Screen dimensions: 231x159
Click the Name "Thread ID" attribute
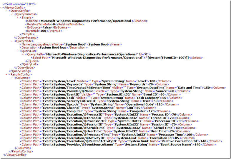tap(153, 118)
